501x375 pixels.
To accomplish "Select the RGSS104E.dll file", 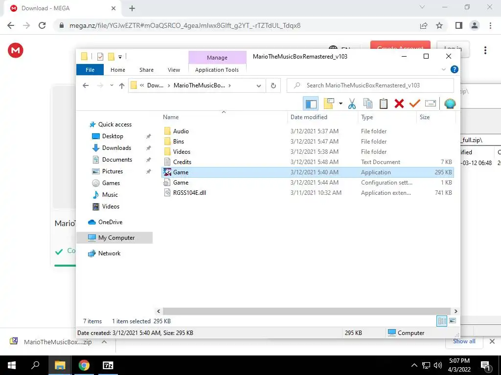I will (307, 192).
